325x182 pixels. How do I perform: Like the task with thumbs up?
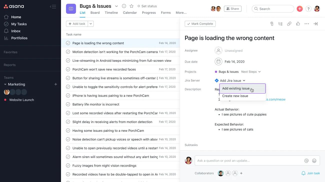pos(298,24)
